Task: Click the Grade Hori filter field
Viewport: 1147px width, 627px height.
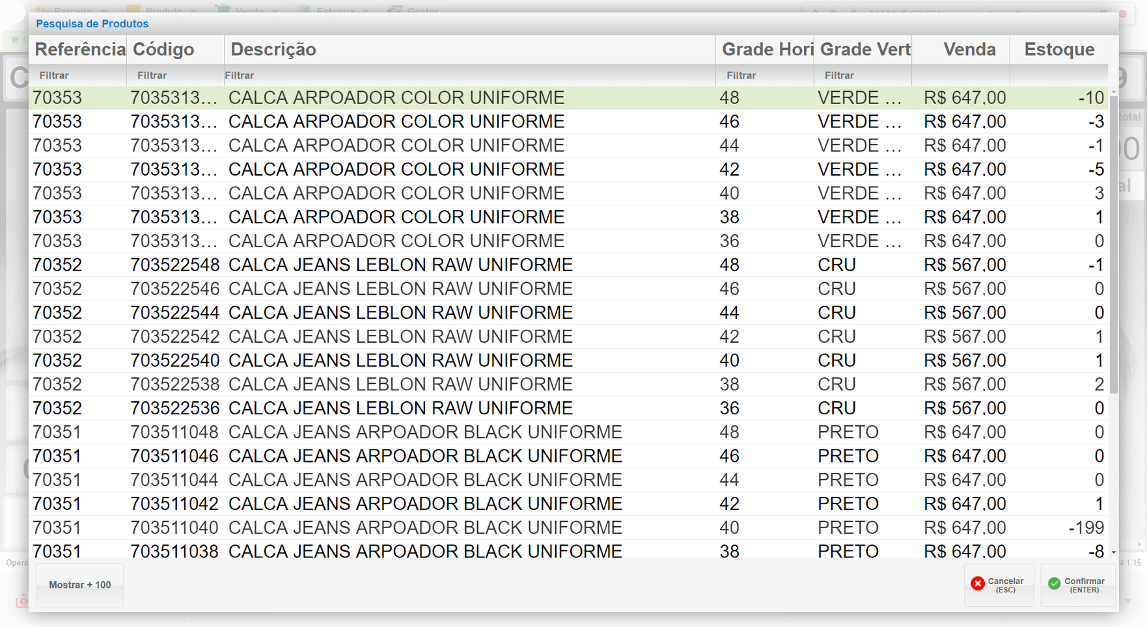Action: tap(765, 75)
